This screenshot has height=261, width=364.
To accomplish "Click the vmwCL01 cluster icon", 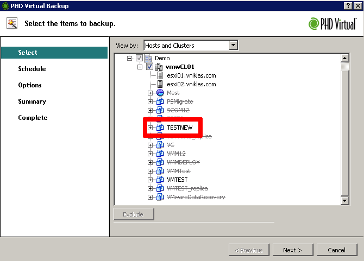I will pyautogui.click(x=159, y=67).
